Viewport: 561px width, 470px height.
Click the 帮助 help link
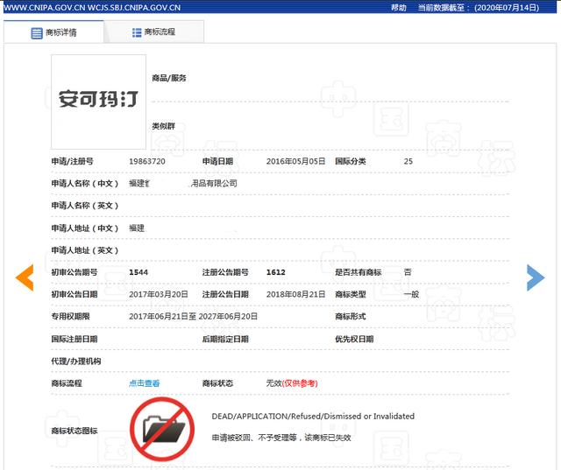coord(399,8)
